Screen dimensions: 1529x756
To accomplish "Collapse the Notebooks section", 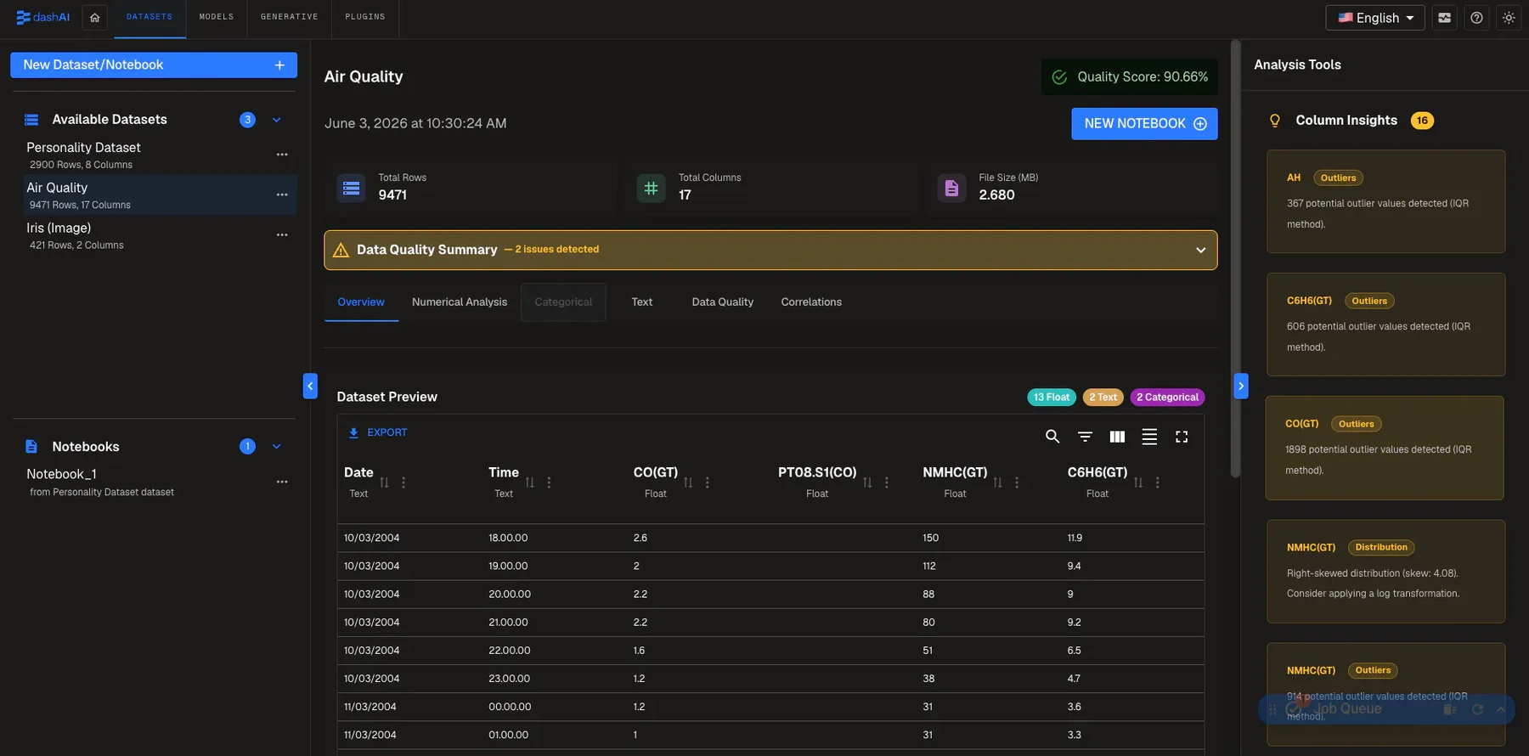I will (276, 447).
